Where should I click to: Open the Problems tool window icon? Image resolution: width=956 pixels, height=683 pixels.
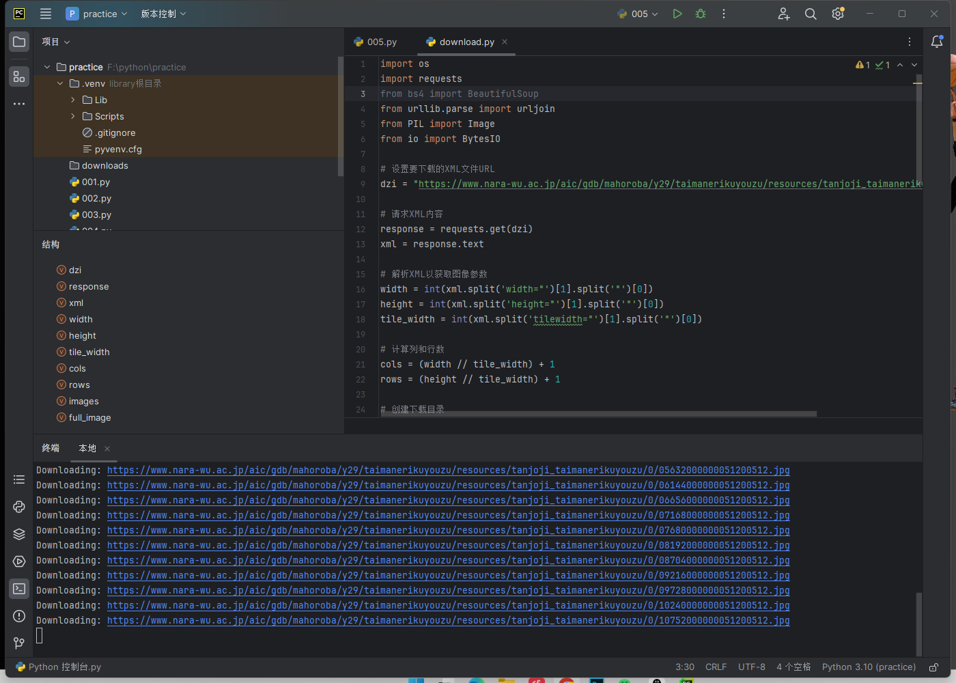[19, 616]
